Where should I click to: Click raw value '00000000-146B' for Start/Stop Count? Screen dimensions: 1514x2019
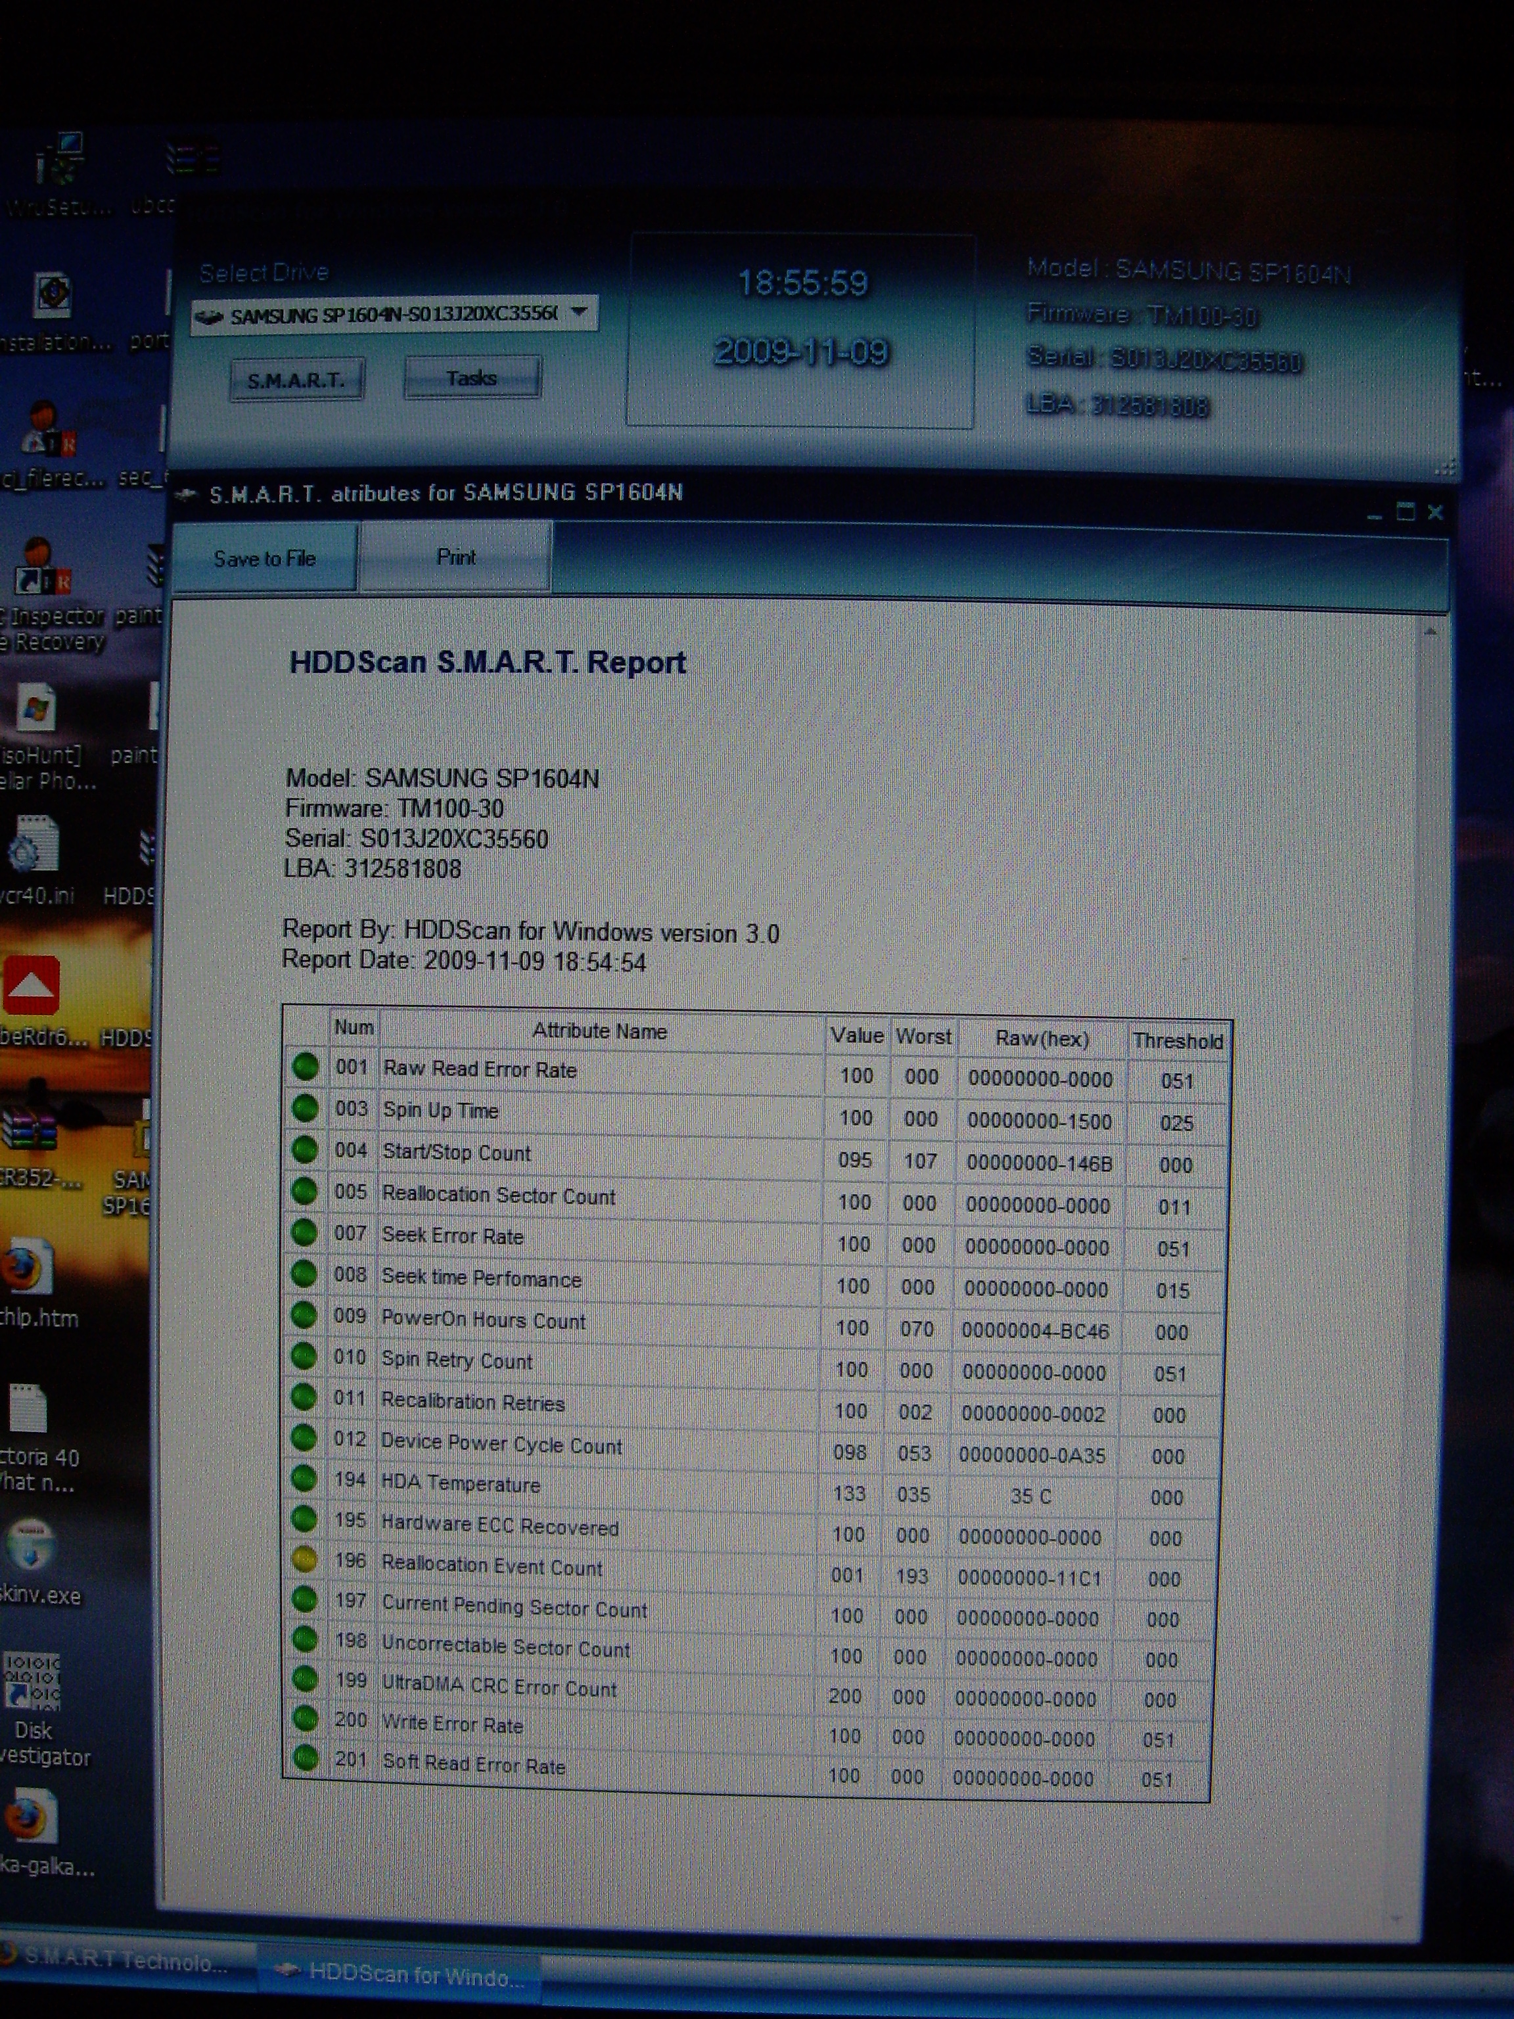click(1040, 1163)
